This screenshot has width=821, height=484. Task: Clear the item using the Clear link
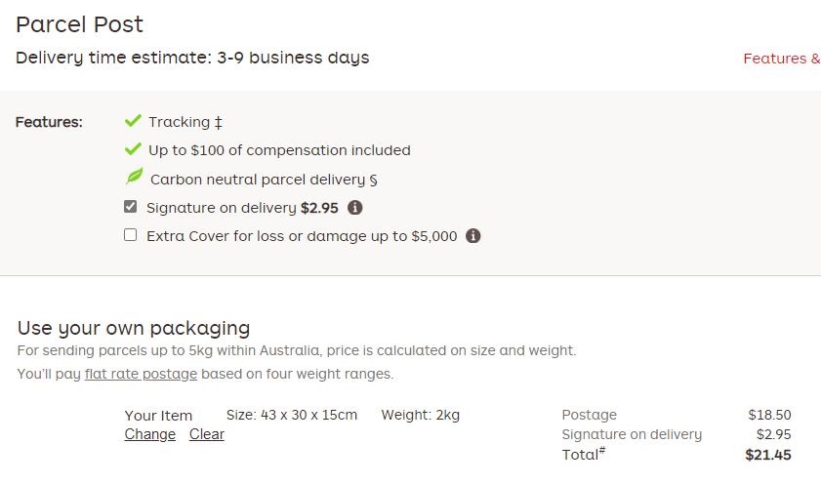[207, 434]
